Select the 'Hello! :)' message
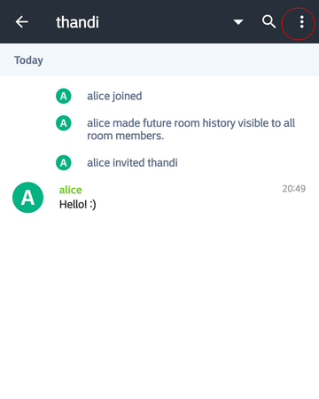 (x=78, y=204)
